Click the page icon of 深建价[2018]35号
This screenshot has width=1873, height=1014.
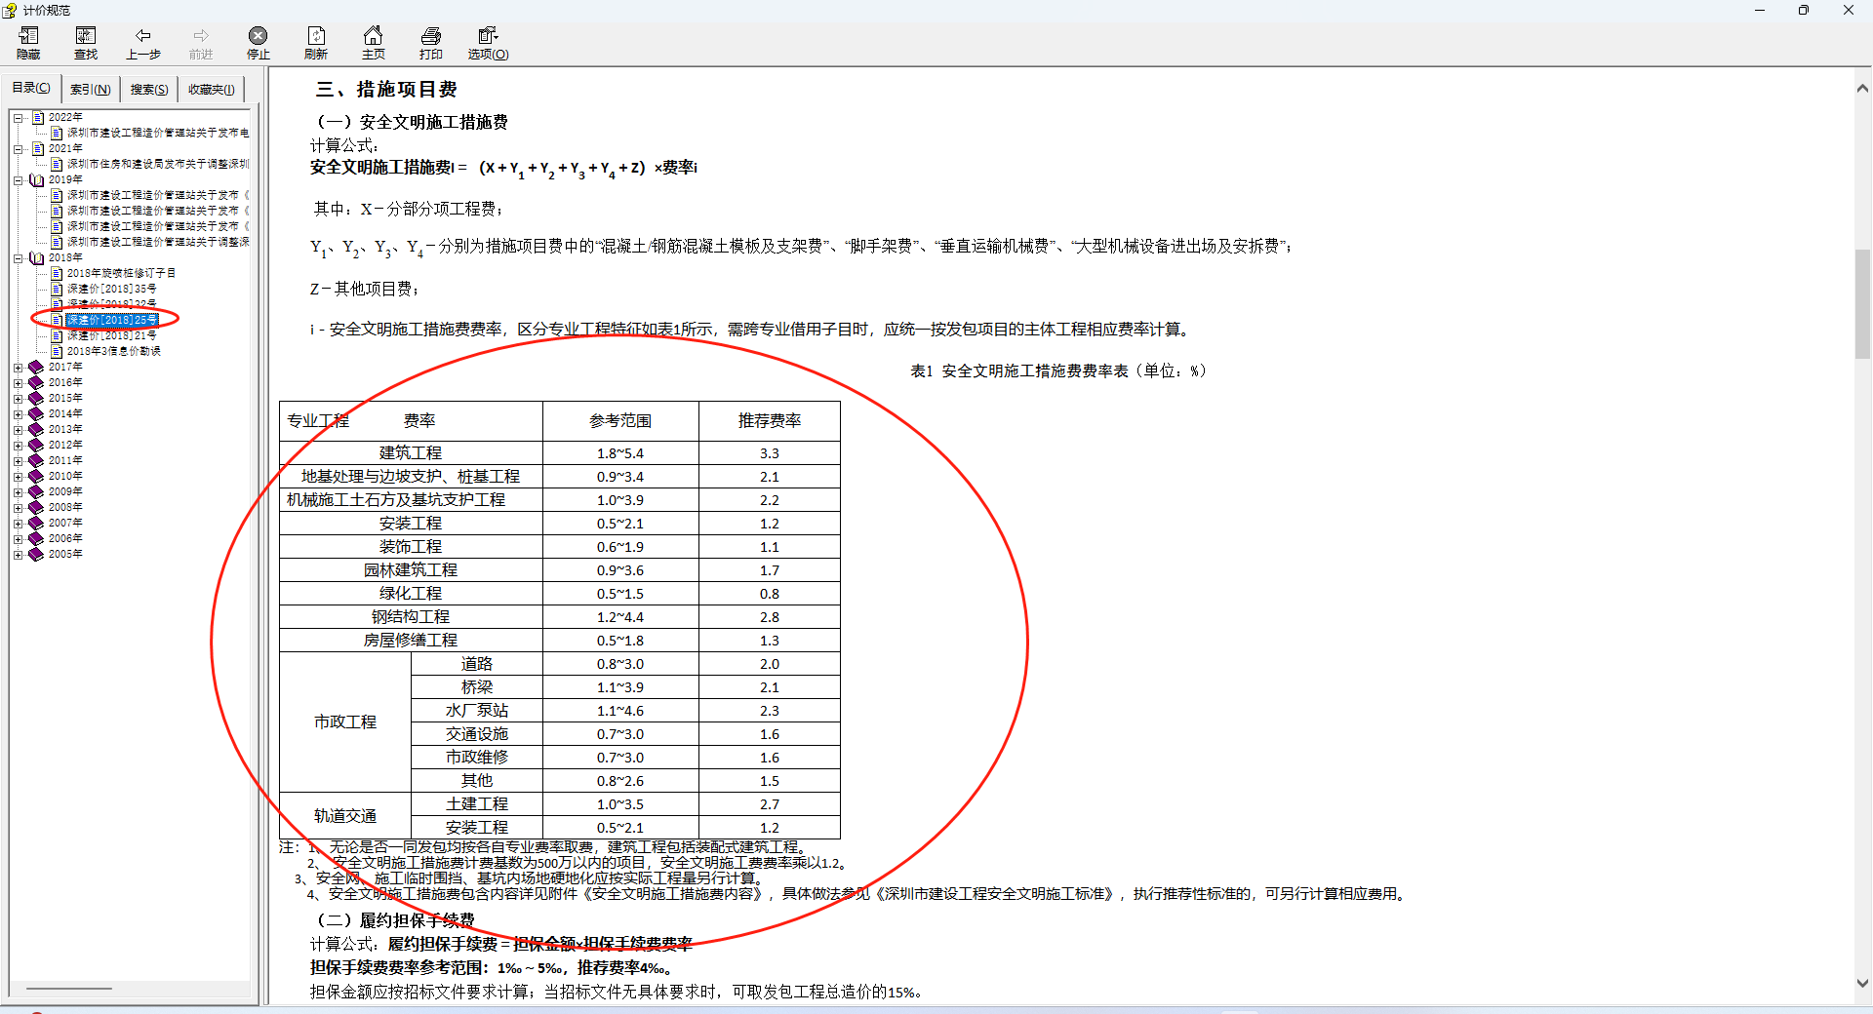[57, 290]
